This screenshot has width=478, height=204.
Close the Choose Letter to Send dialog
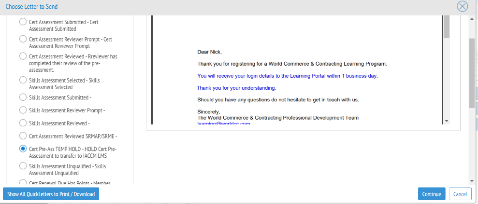tap(463, 6)
